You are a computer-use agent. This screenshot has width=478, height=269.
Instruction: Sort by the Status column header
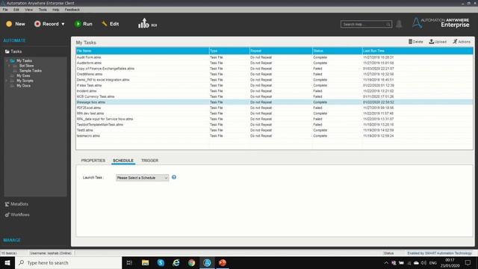(x=337, y=51)
